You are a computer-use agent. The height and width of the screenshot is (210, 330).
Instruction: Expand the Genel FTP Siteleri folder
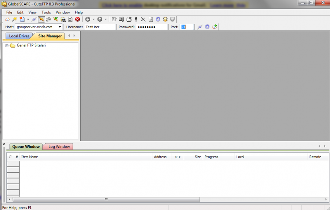click(x=7, y=46)
